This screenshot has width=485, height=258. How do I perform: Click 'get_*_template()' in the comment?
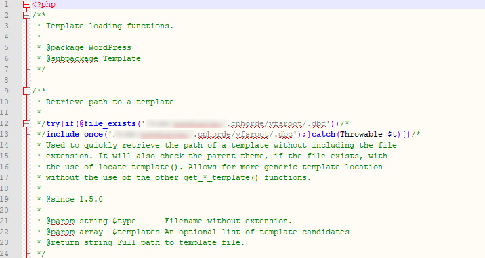point(221,177)
